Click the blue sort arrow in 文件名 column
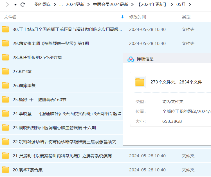The height and width of the screenshot is (177, 211). point(122,17)
